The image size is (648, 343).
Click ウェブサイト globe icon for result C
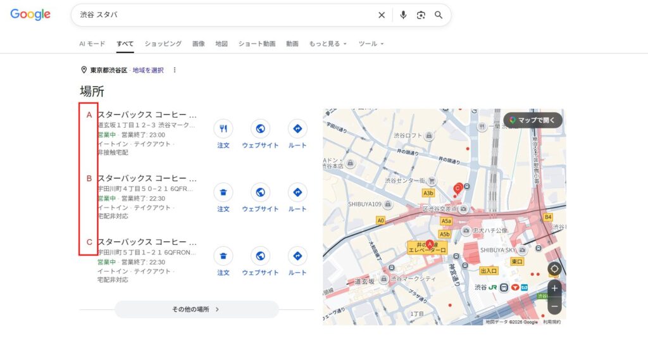coord(260,256)
